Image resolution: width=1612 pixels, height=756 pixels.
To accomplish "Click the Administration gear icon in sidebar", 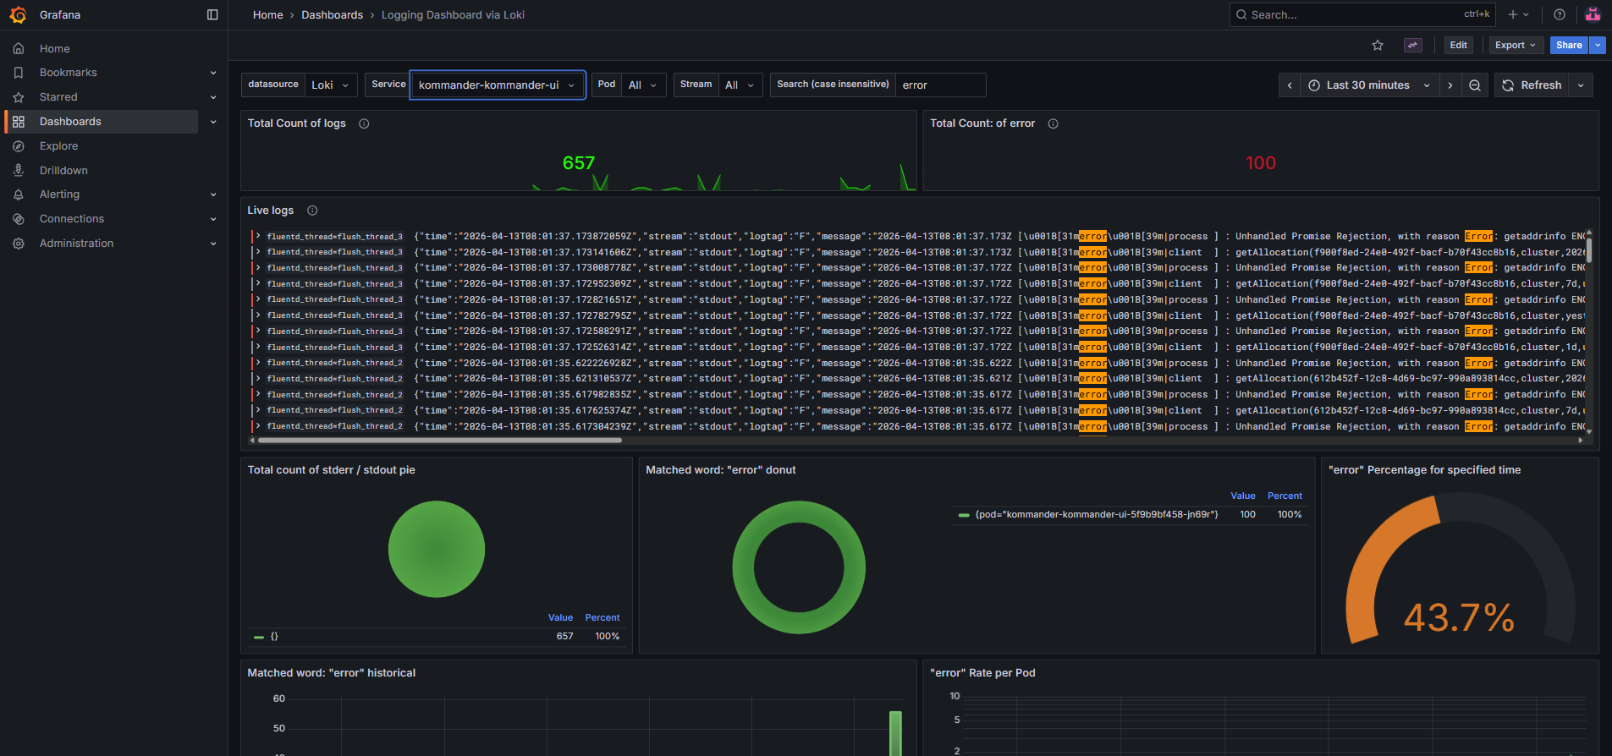I will [19, 244].
